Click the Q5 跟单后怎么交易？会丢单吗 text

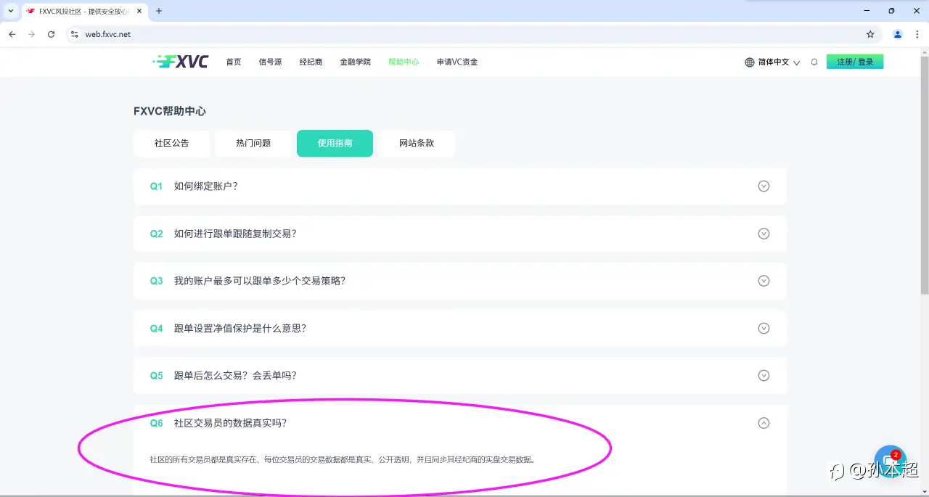click(x=235, y=376)
